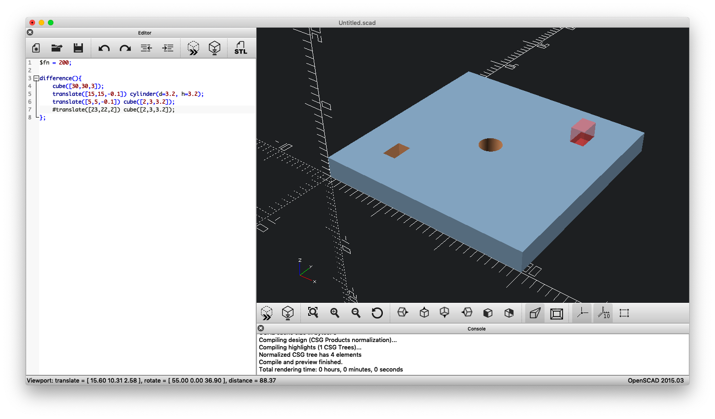This screenshot has width=715, height=419.
Task: Close the Console panel
Action: click(x=261, y=328)
